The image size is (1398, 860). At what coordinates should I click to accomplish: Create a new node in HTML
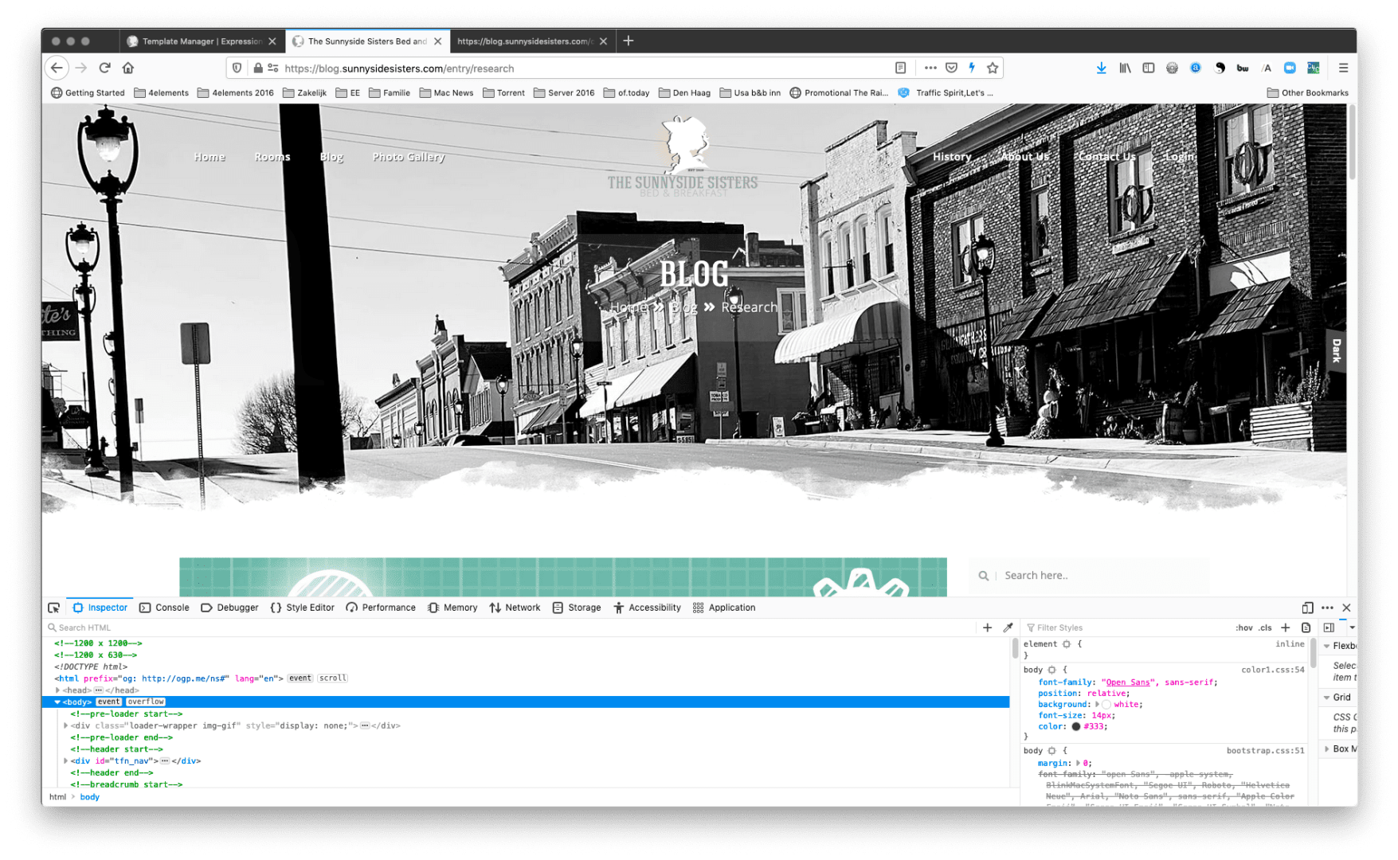coord(987,627)
